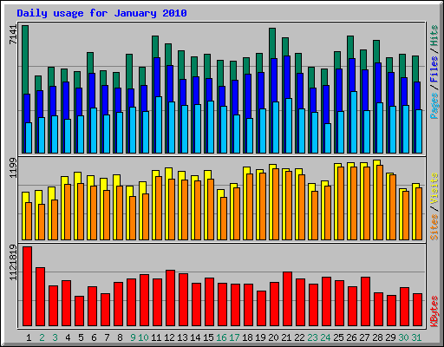This screenshot has width=444, height=347.
Task: Click day label 6
Action: click(x=94, y=337)
